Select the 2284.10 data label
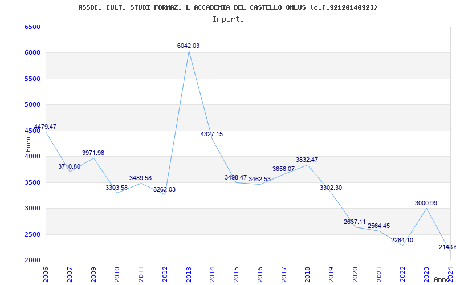This screenshot has width=456, height=285. pyautogui.click(x=402, y=240)
